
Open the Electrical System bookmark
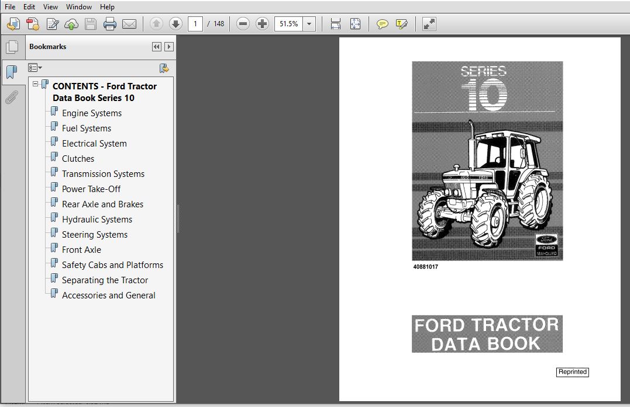pos(94,144)
